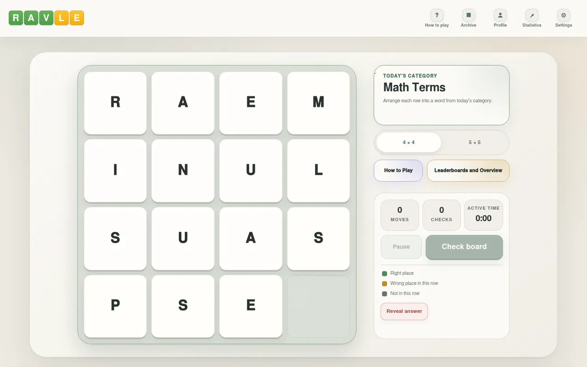Click the R tile on the board

115,103
